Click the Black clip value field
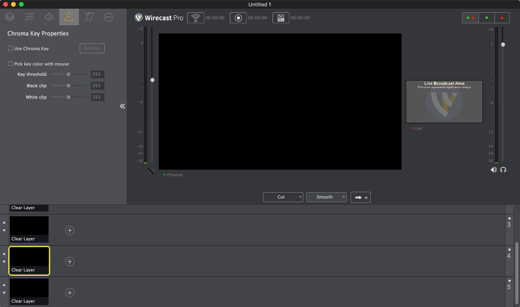Screen dimensions: 520x307 [x=98, y=86]
